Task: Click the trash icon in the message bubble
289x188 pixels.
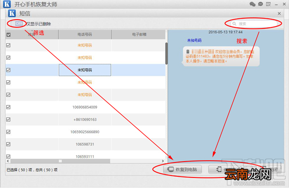Action: pos(188,51)
